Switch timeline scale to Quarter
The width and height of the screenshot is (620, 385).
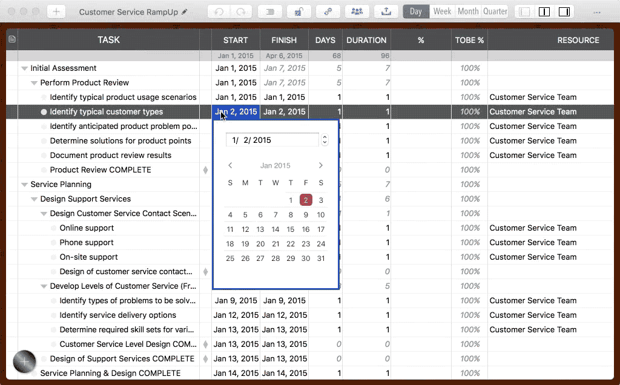pos(495,12)
